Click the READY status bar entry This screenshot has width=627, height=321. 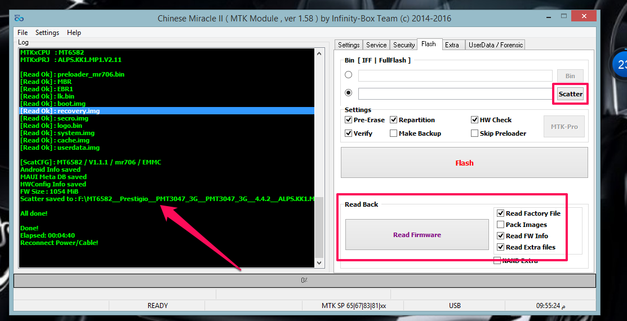pyautogui.click(x=158, y=306)
